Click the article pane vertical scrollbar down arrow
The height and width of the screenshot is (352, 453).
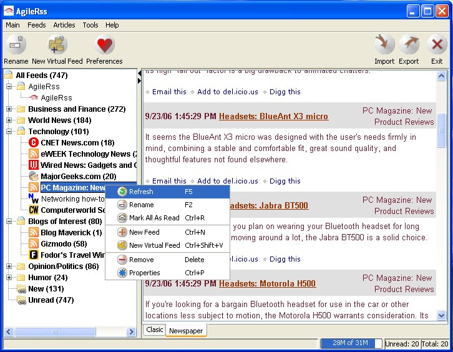(x=442, y=316)
